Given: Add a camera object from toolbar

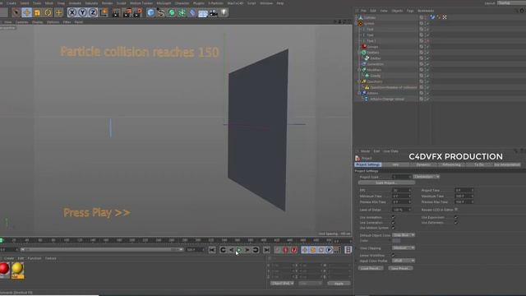Looking at the screenshot, I should [214, 13].
